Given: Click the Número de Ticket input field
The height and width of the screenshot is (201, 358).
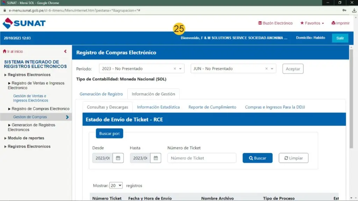Looking at the screenshot, I should coord(202,158).
